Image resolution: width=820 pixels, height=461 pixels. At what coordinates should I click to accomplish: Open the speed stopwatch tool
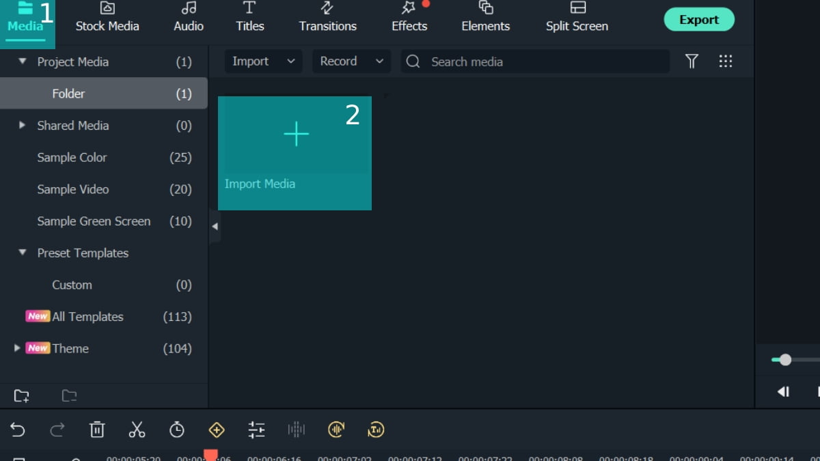(177, 430)
